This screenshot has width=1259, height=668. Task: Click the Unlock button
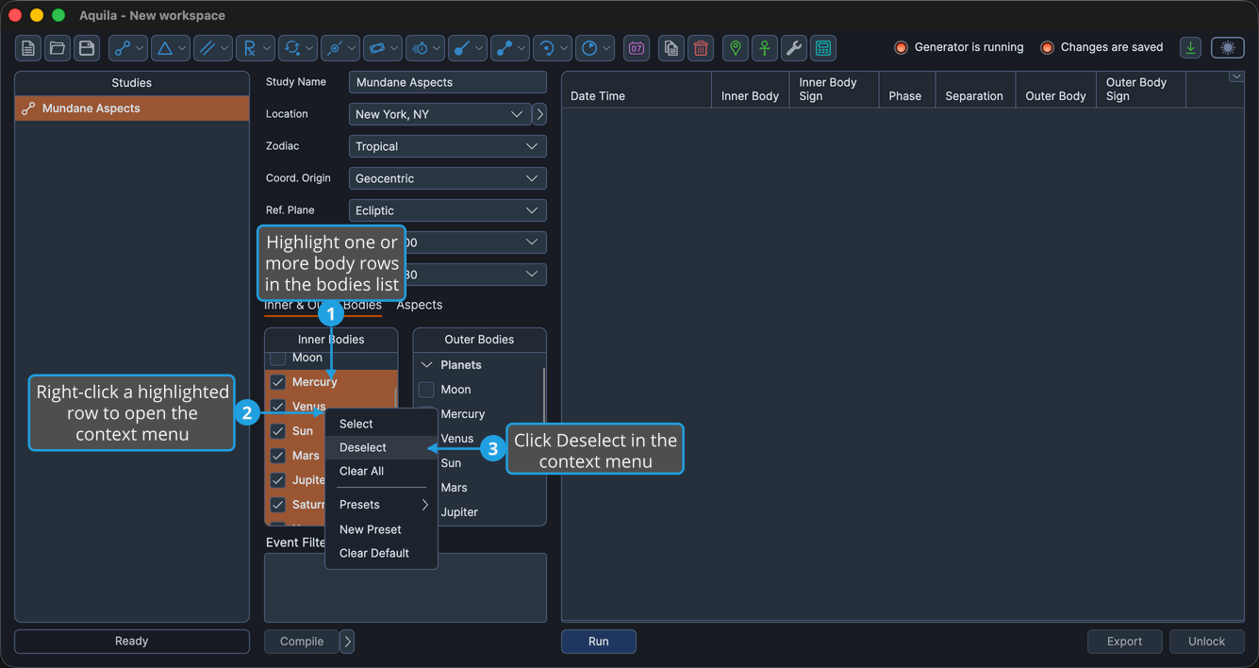click(1207, 642)
